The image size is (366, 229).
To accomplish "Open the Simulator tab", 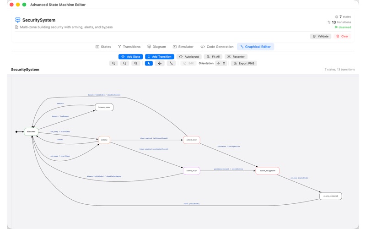I will pos(183,47).
